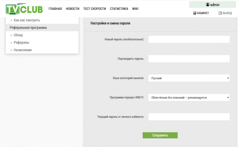
Task: Click the green Сохранить button
Action: pyautogui.click(x=160, y=136)
